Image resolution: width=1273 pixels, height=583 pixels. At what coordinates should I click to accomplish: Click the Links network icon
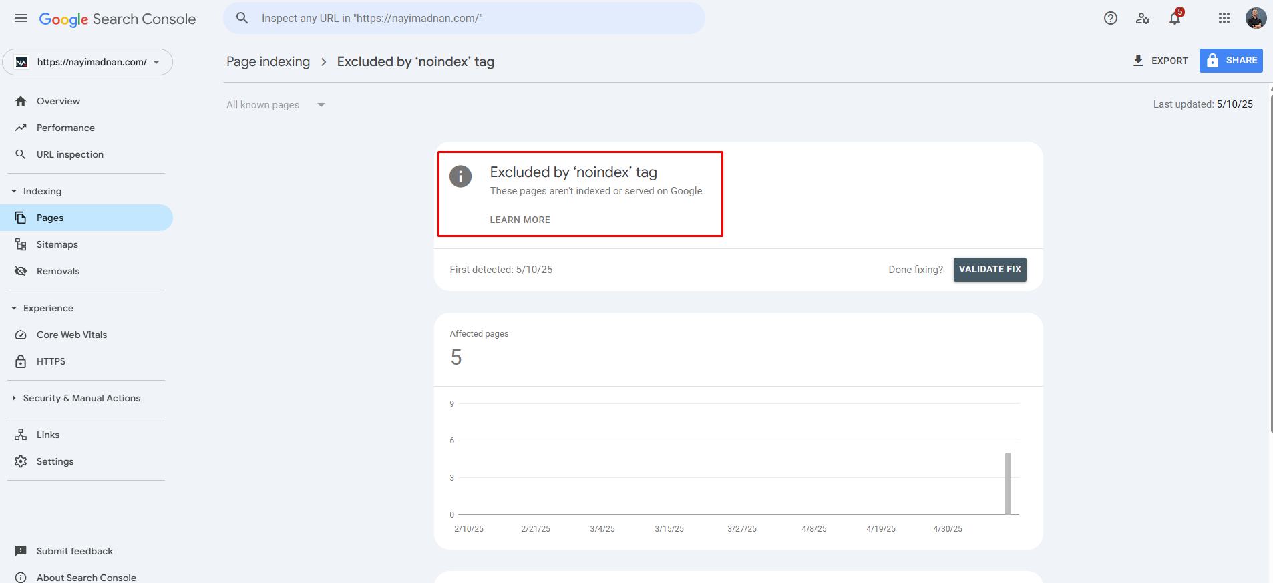click(x=21, y=435)
